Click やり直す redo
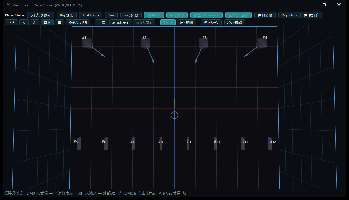The image size is (349, 200). 144,23
